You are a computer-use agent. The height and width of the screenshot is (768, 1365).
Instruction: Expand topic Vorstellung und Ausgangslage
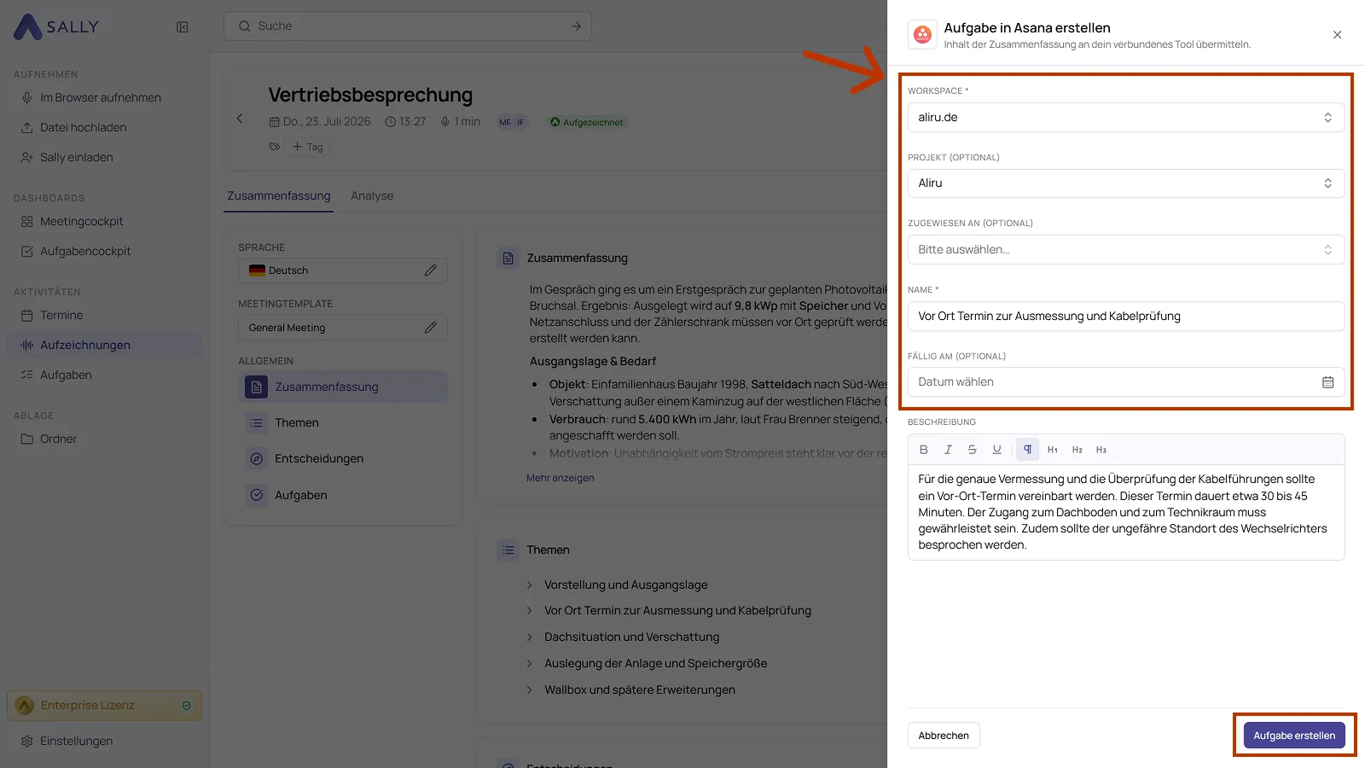coord(529,585)
